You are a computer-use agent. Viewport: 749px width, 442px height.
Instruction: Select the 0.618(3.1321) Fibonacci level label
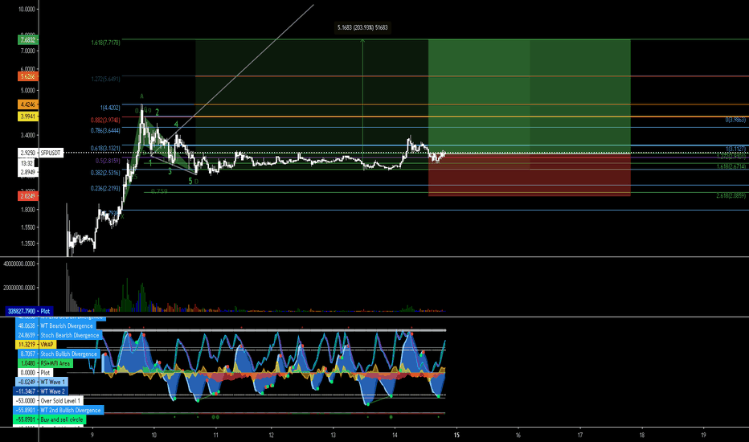click(105, 148)
